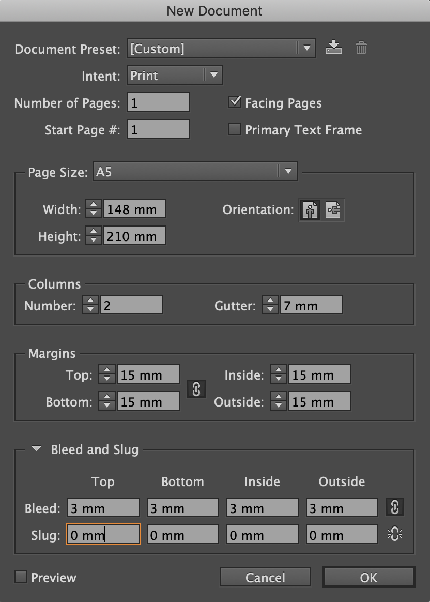Select the Portrait orientation icon
This screenshot has height=602, width=430.
[310, 210]
